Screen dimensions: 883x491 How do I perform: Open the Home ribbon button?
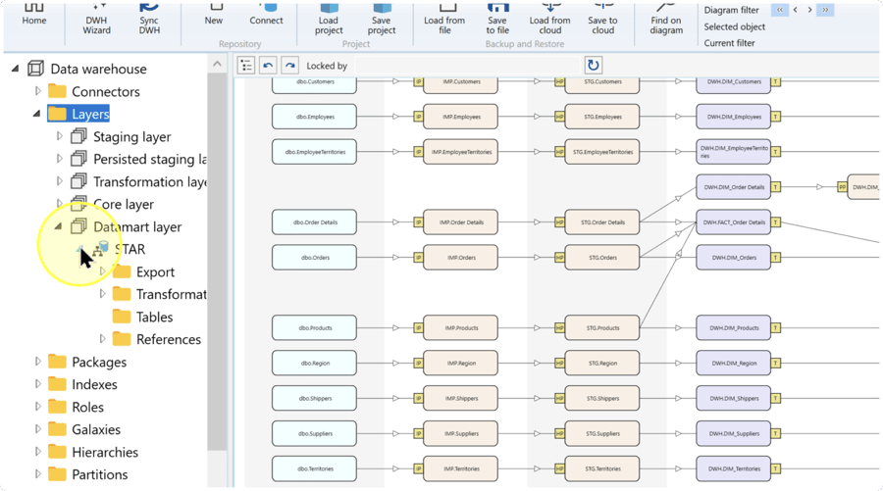click(33, 14)
